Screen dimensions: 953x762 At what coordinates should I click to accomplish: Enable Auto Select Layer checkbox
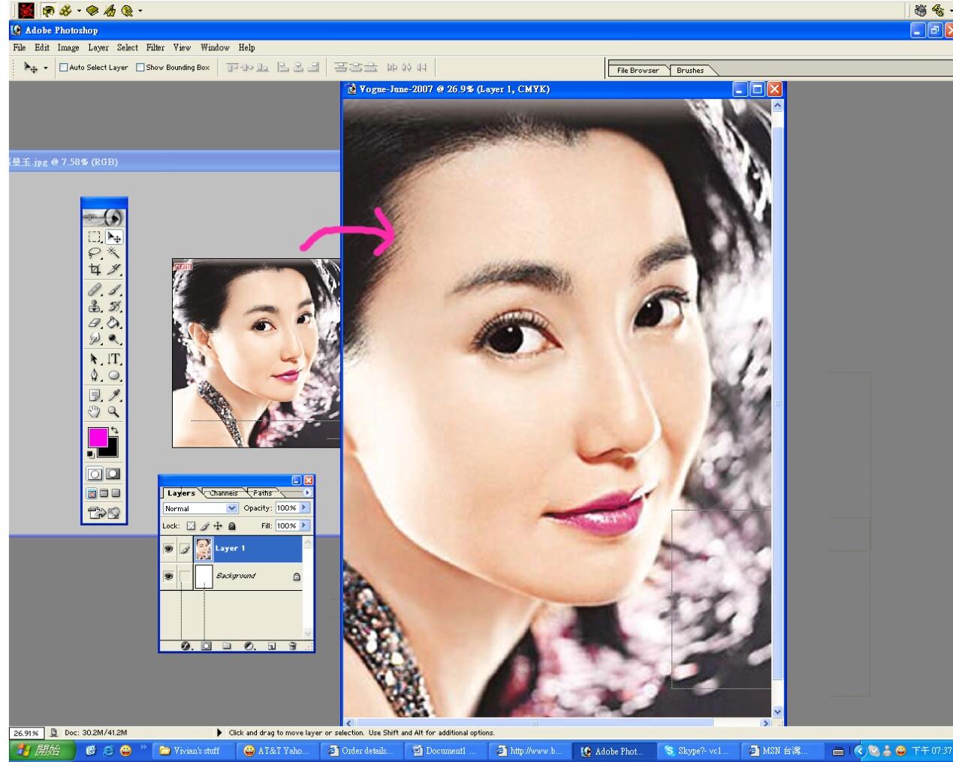64,68
